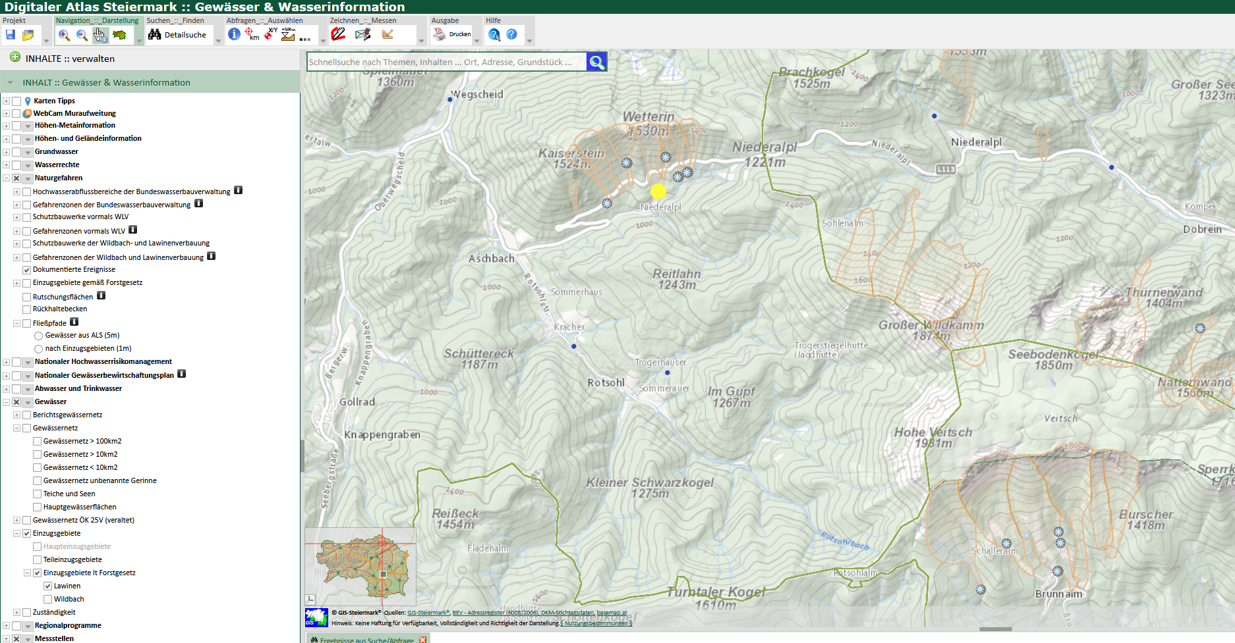Collapse the Naturgefahren layer group
The width and height of the screenshot is (1235, 643).
coord(6,178)
